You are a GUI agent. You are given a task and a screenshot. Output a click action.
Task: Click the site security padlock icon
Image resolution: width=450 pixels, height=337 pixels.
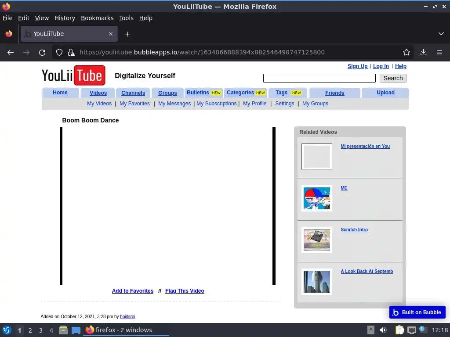[71, 53]
